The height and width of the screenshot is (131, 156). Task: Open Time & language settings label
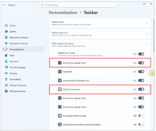click(18, 67)
